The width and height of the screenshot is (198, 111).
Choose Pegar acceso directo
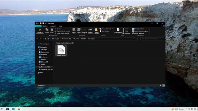coord(62,33)
